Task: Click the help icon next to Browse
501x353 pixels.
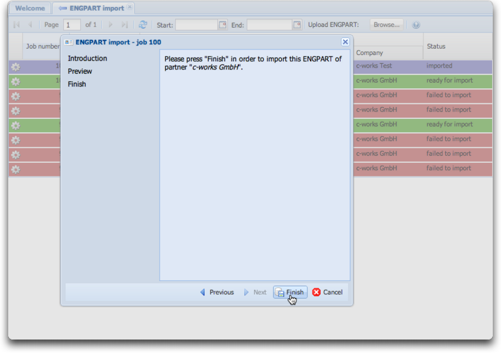Action: click(416, 25)
